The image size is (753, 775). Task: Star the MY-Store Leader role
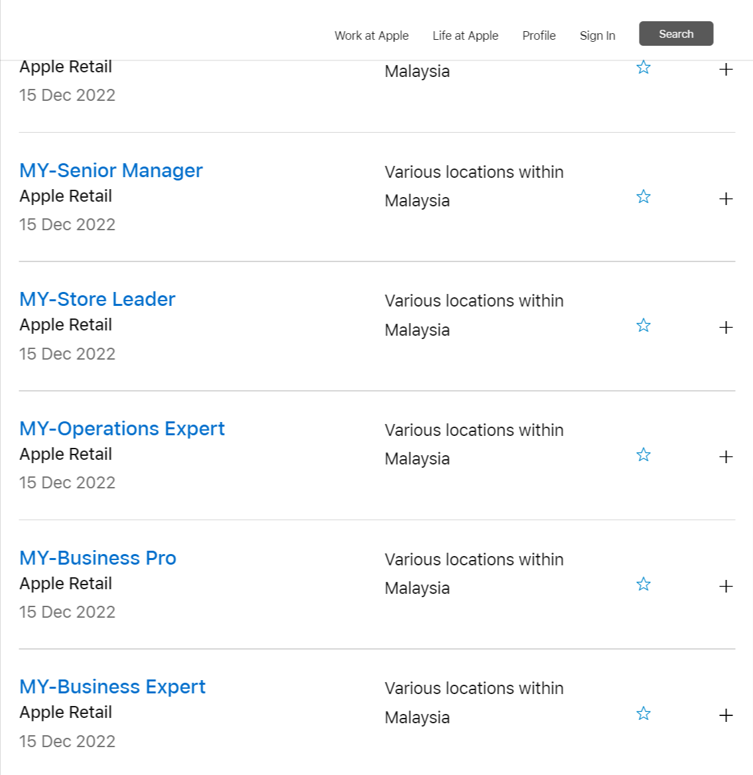(x=643, y=326)
